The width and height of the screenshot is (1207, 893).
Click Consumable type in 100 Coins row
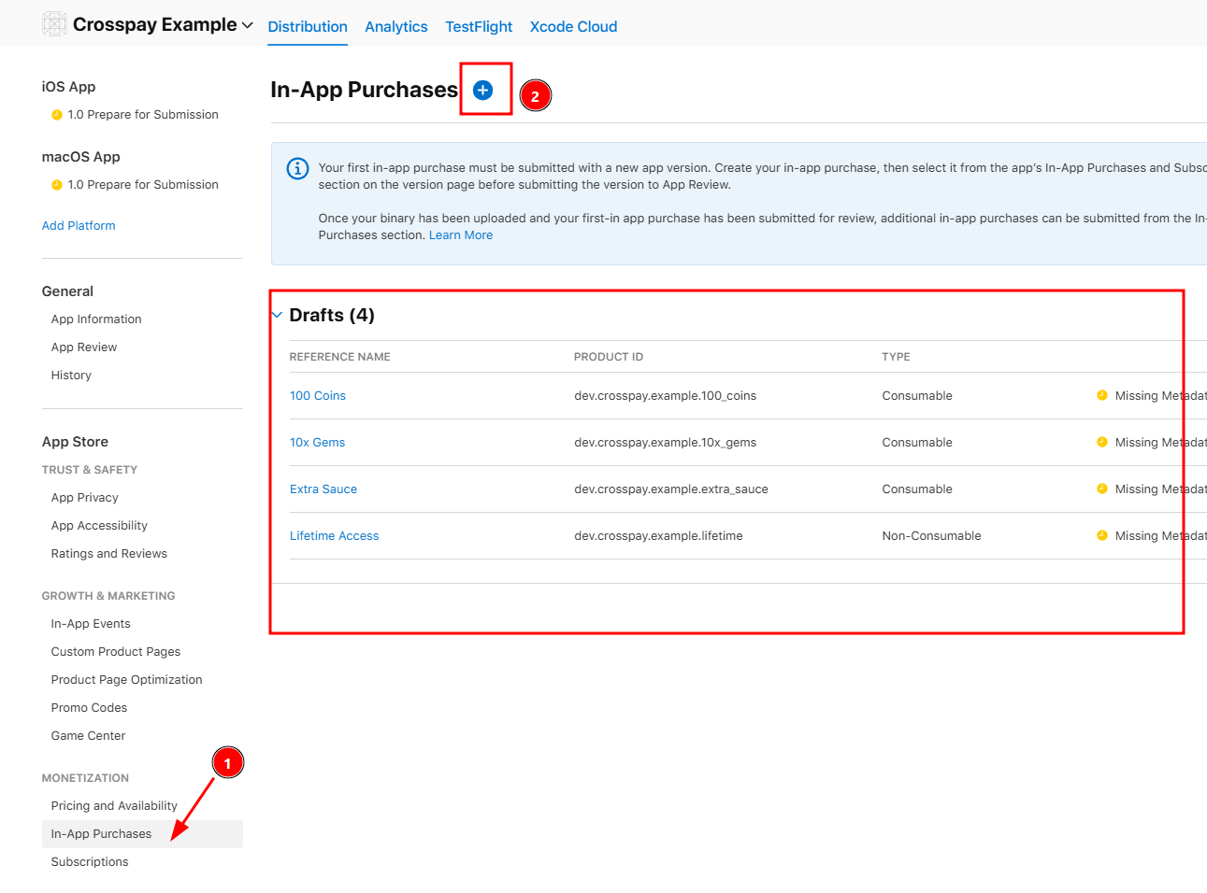pos(917,396)
